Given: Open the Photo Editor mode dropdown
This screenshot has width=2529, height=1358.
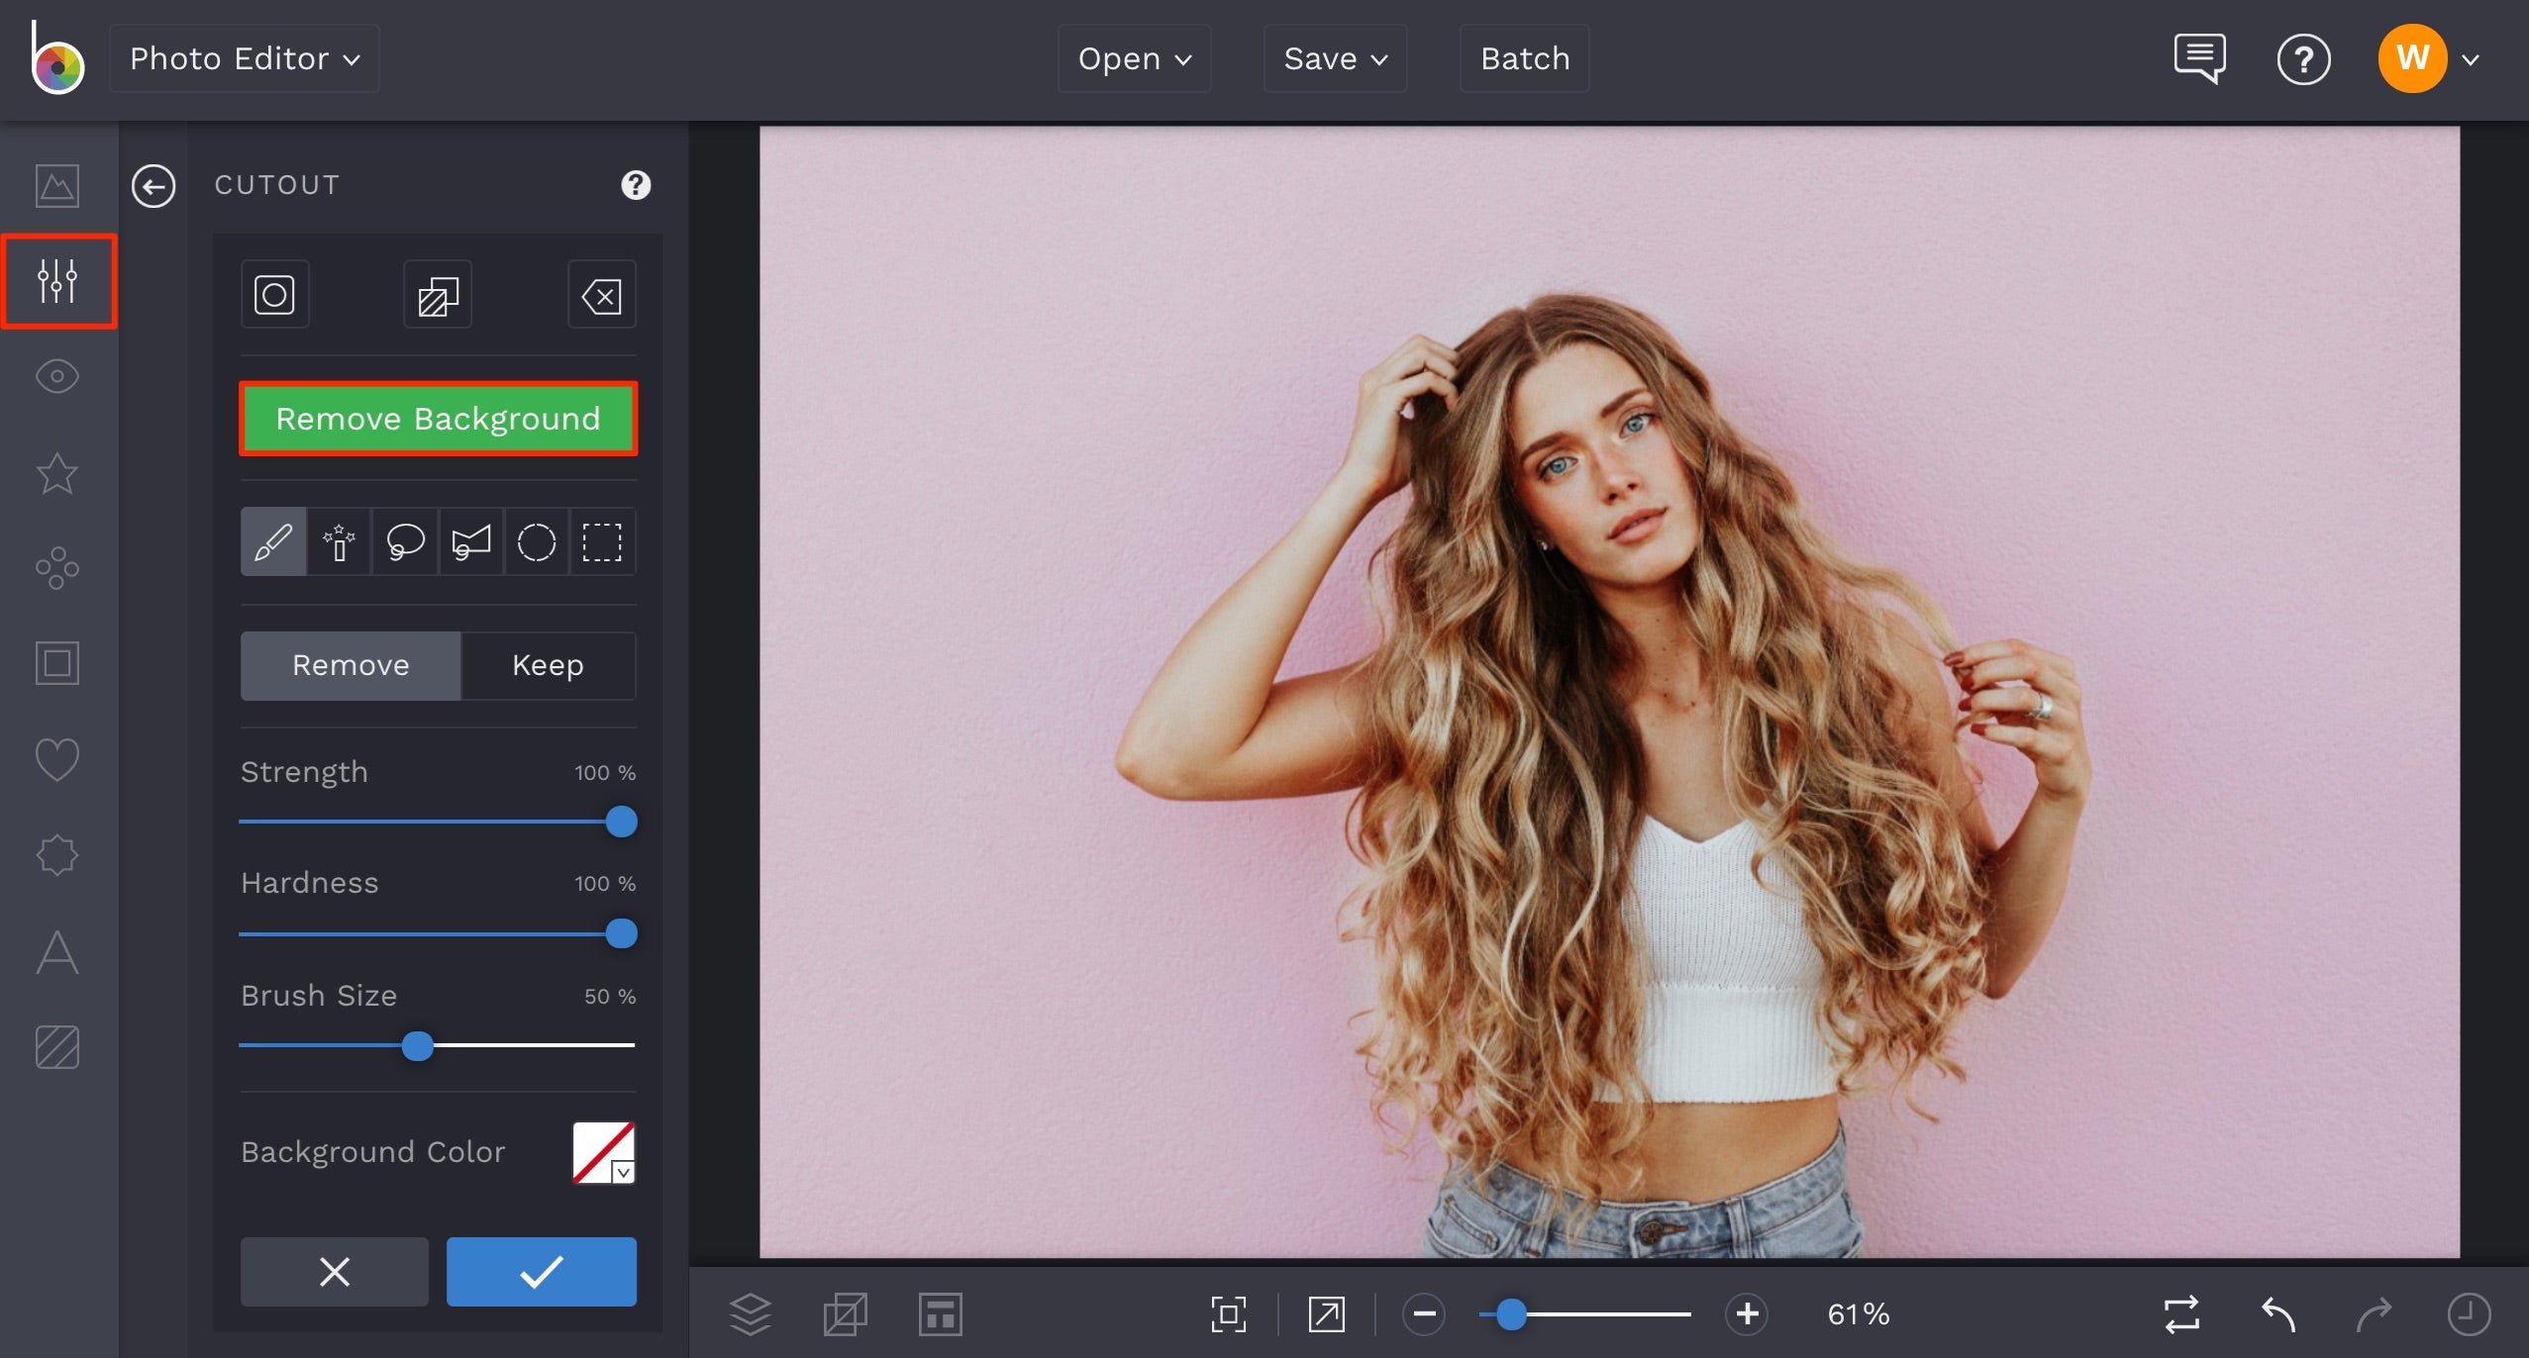Looking at the screenshot, I should [244, 58].
